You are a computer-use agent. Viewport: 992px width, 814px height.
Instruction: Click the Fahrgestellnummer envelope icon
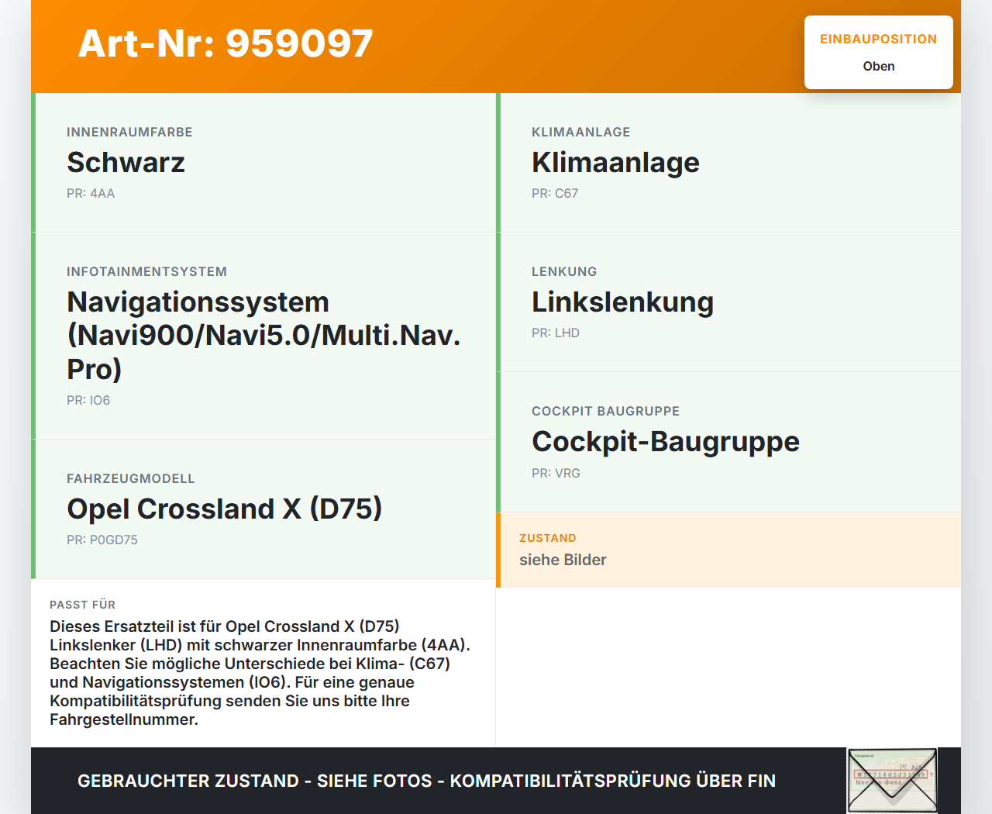[x=891, y=779]
